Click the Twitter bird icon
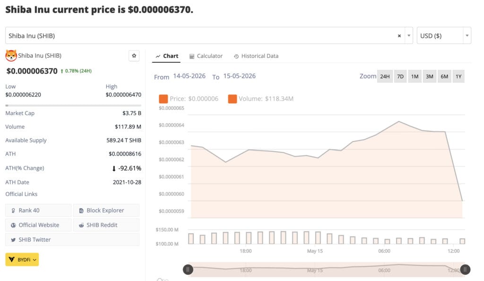This screenshot has height=281, width=484. (13, 240)
